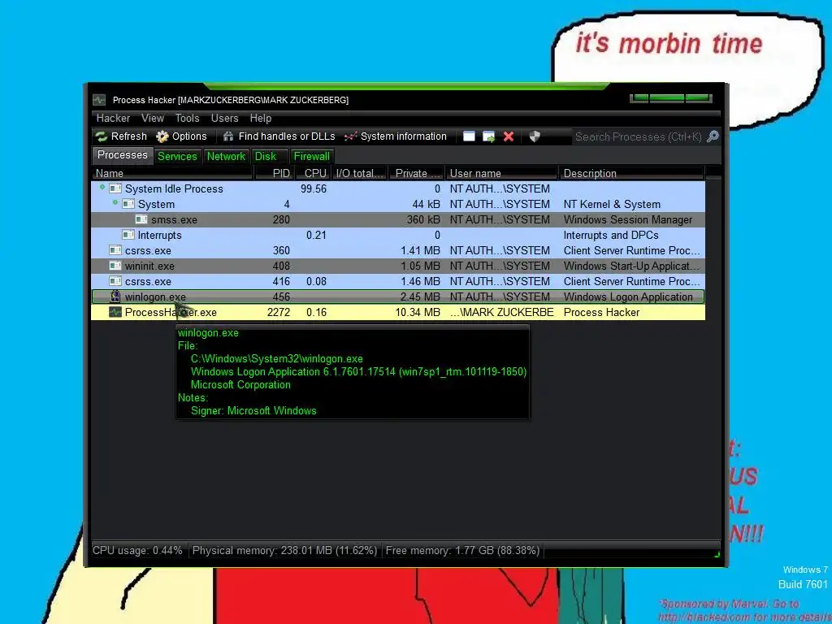
Task: Sort by the Description column header
Action: [x=632, y=174]
